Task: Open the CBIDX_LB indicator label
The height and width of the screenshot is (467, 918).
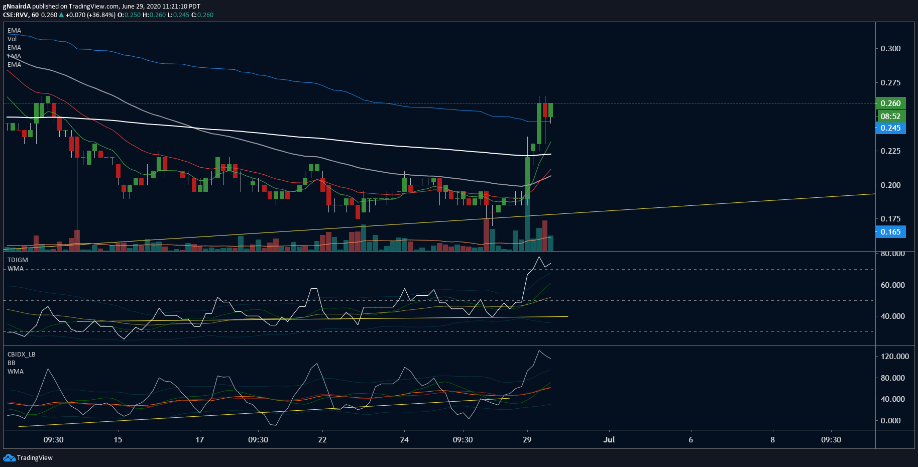Action: coord(21,355)
